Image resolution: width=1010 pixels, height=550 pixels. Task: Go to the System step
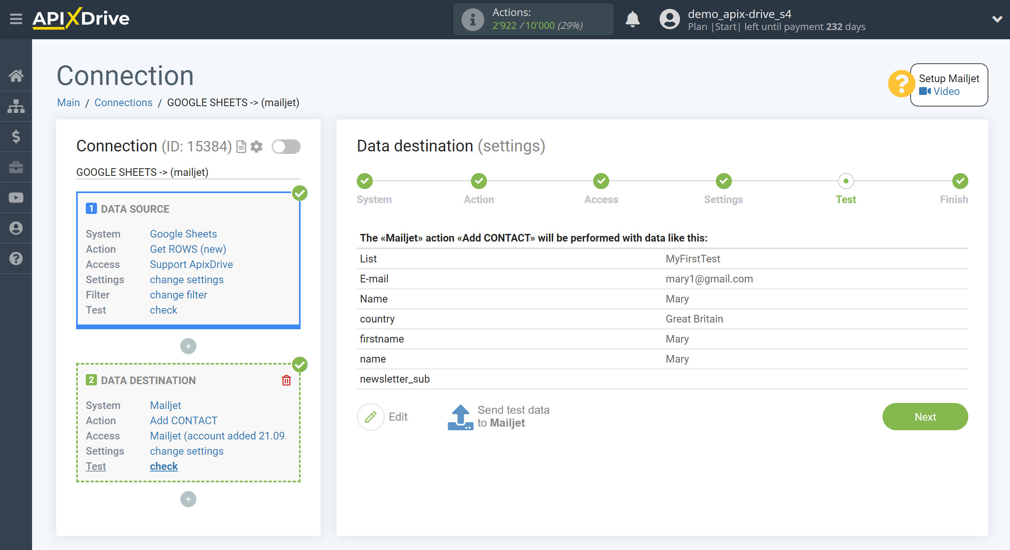[x=365, y=181]
